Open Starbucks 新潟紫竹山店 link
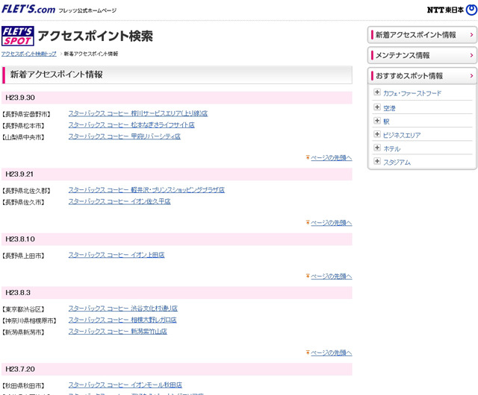Image resolution: width=478 pixels, height=395 pixels. point(118,332)
